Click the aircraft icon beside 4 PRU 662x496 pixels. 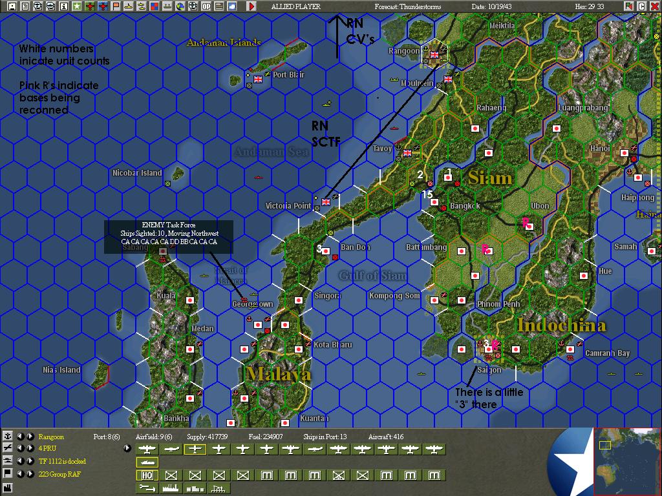click(x=7, y=449)
